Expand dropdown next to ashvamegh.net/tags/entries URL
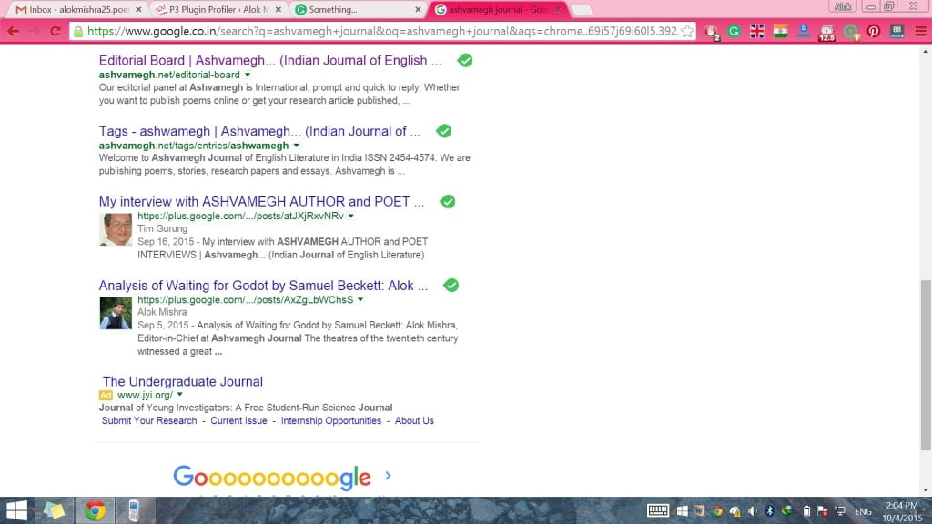This screenshot has height=524, width=932. tap(296, 146)
